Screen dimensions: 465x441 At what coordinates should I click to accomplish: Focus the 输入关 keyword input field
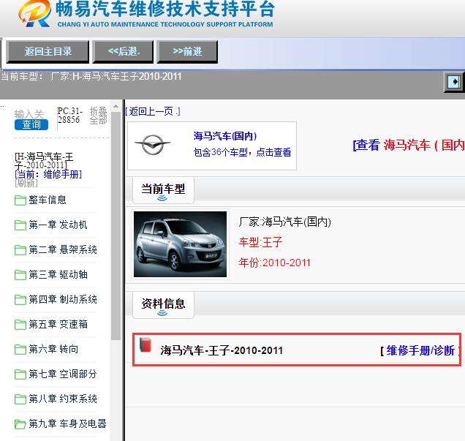[x=30, y=114]
